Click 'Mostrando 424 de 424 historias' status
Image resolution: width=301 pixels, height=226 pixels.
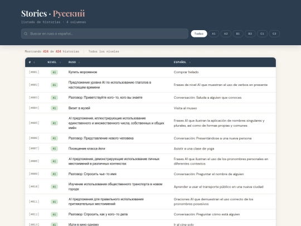[52, 51]
